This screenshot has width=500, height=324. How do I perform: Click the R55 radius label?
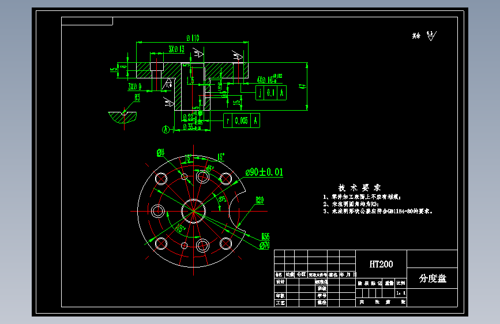coord(266,236)
